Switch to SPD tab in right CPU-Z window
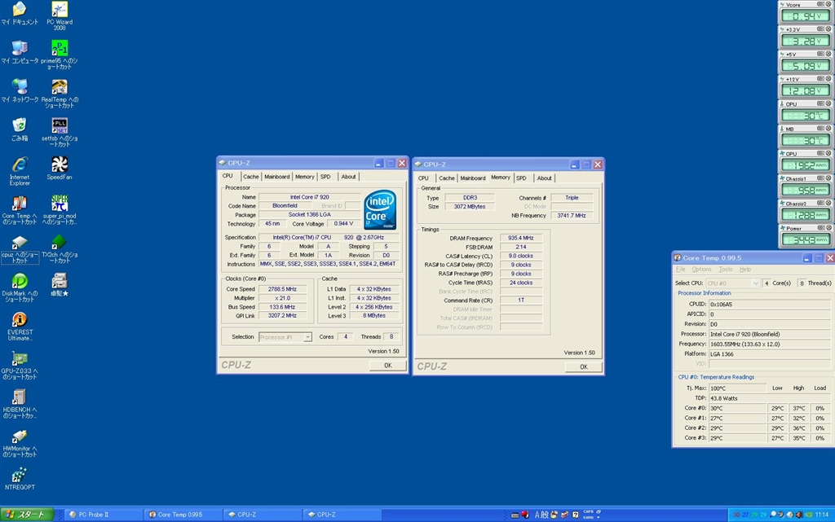Viewport: 835px width, 522px height. 521,178
